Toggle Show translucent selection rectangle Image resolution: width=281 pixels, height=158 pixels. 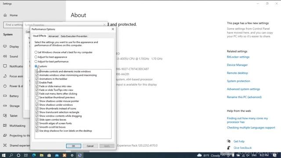(37, 112)
